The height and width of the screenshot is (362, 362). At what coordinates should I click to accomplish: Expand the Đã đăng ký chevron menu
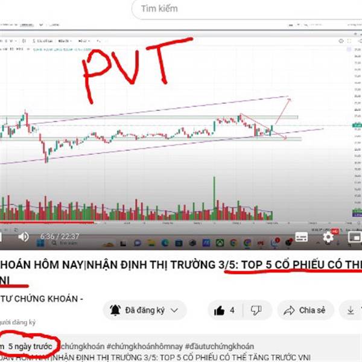pos(174,310)
